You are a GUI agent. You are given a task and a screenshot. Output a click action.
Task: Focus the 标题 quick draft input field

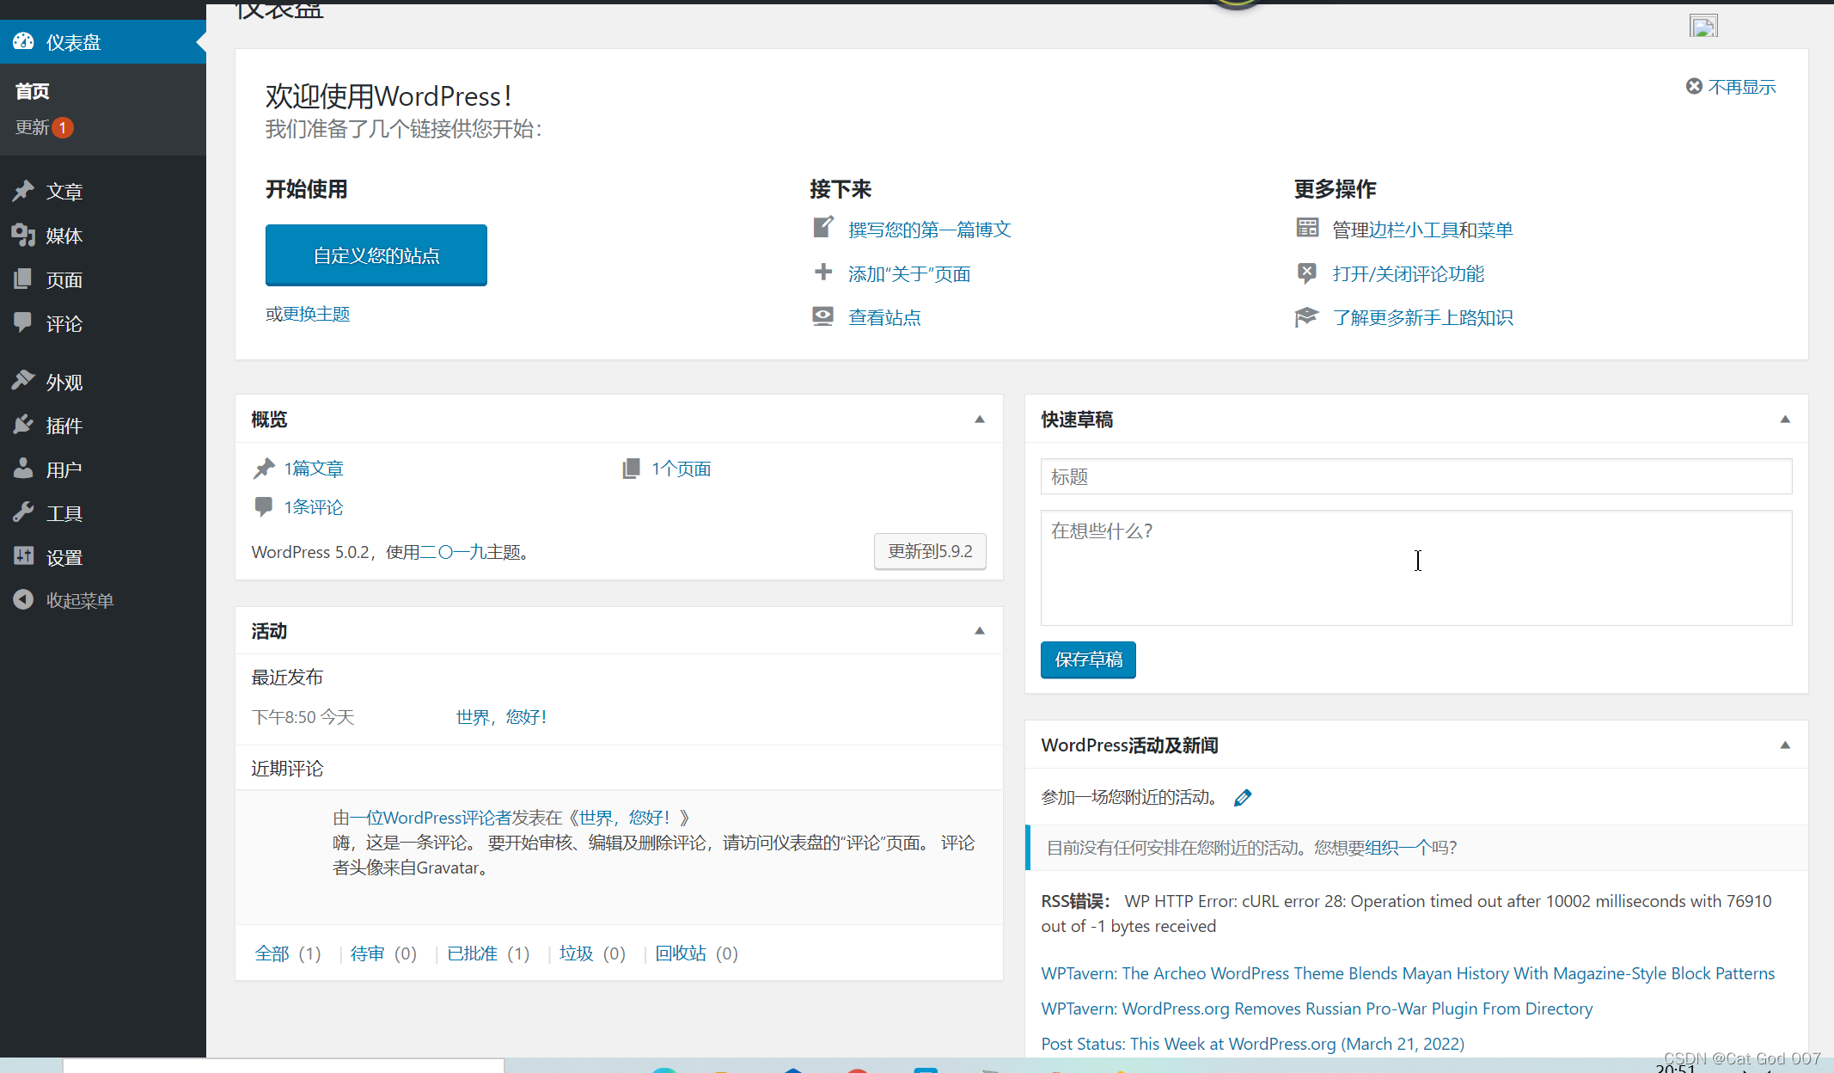pyautogui.click(x=1415, y=476)
